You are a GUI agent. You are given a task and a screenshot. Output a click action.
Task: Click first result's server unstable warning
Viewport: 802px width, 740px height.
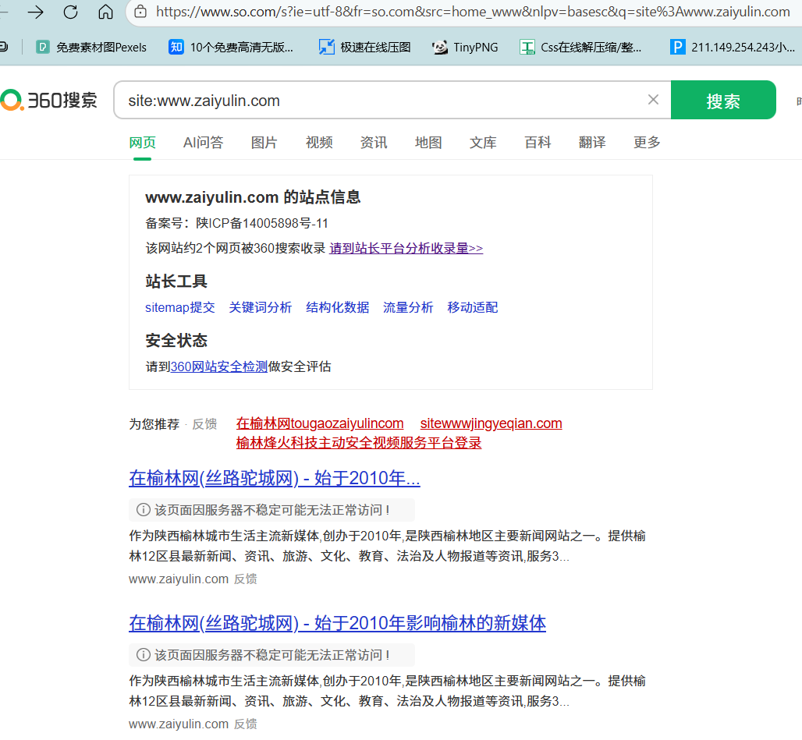271,509
